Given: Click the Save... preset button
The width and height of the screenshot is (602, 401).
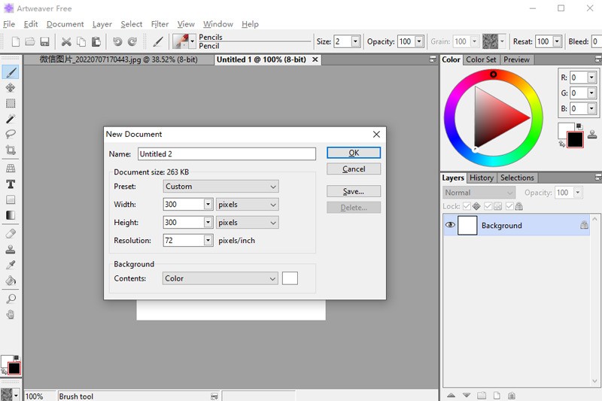Looking at the screenshot, I should tap(353, 191).
